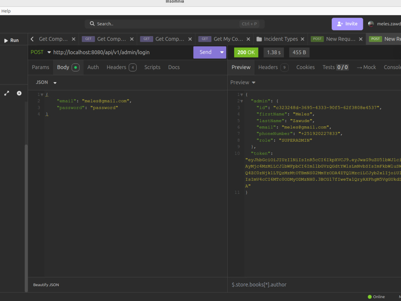Viewport: 401px width, 301px height.
Task: Click Beautify JSON
Action: pos(46,285)
